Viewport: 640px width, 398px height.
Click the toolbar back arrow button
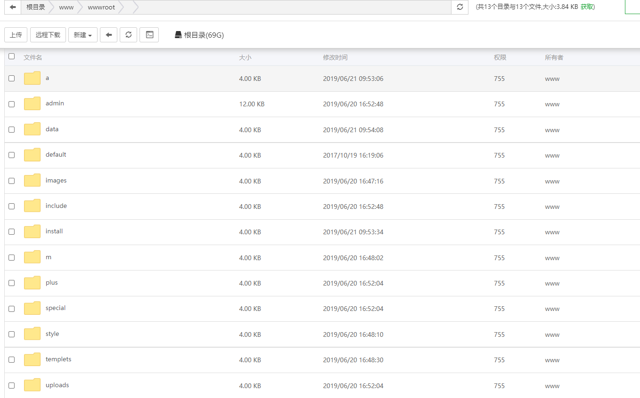108,35
